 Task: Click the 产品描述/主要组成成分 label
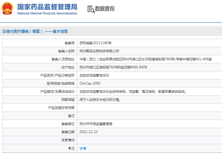tap(57, 92)
